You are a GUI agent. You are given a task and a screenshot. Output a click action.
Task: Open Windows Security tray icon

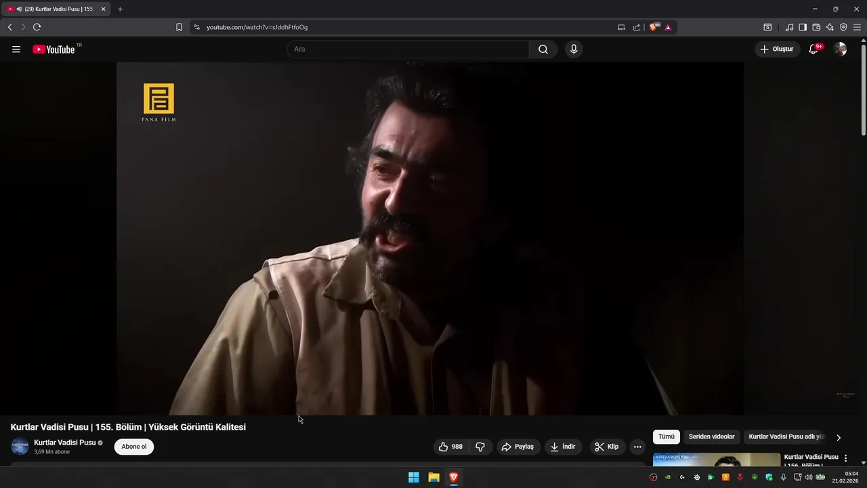(x=769, y=477)
